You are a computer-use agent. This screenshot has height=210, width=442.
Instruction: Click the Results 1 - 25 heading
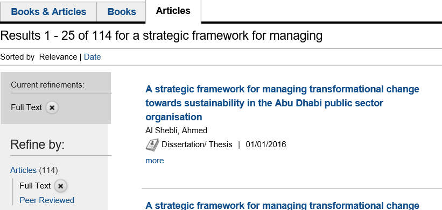pos(161,35)
